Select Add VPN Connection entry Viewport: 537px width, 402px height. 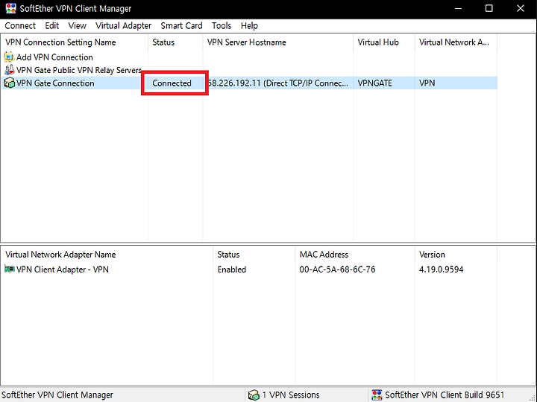[54, 57]
